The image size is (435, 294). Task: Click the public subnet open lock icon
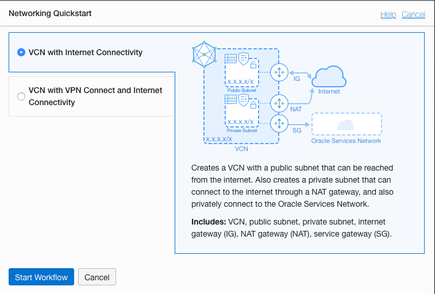click(252, 65)
